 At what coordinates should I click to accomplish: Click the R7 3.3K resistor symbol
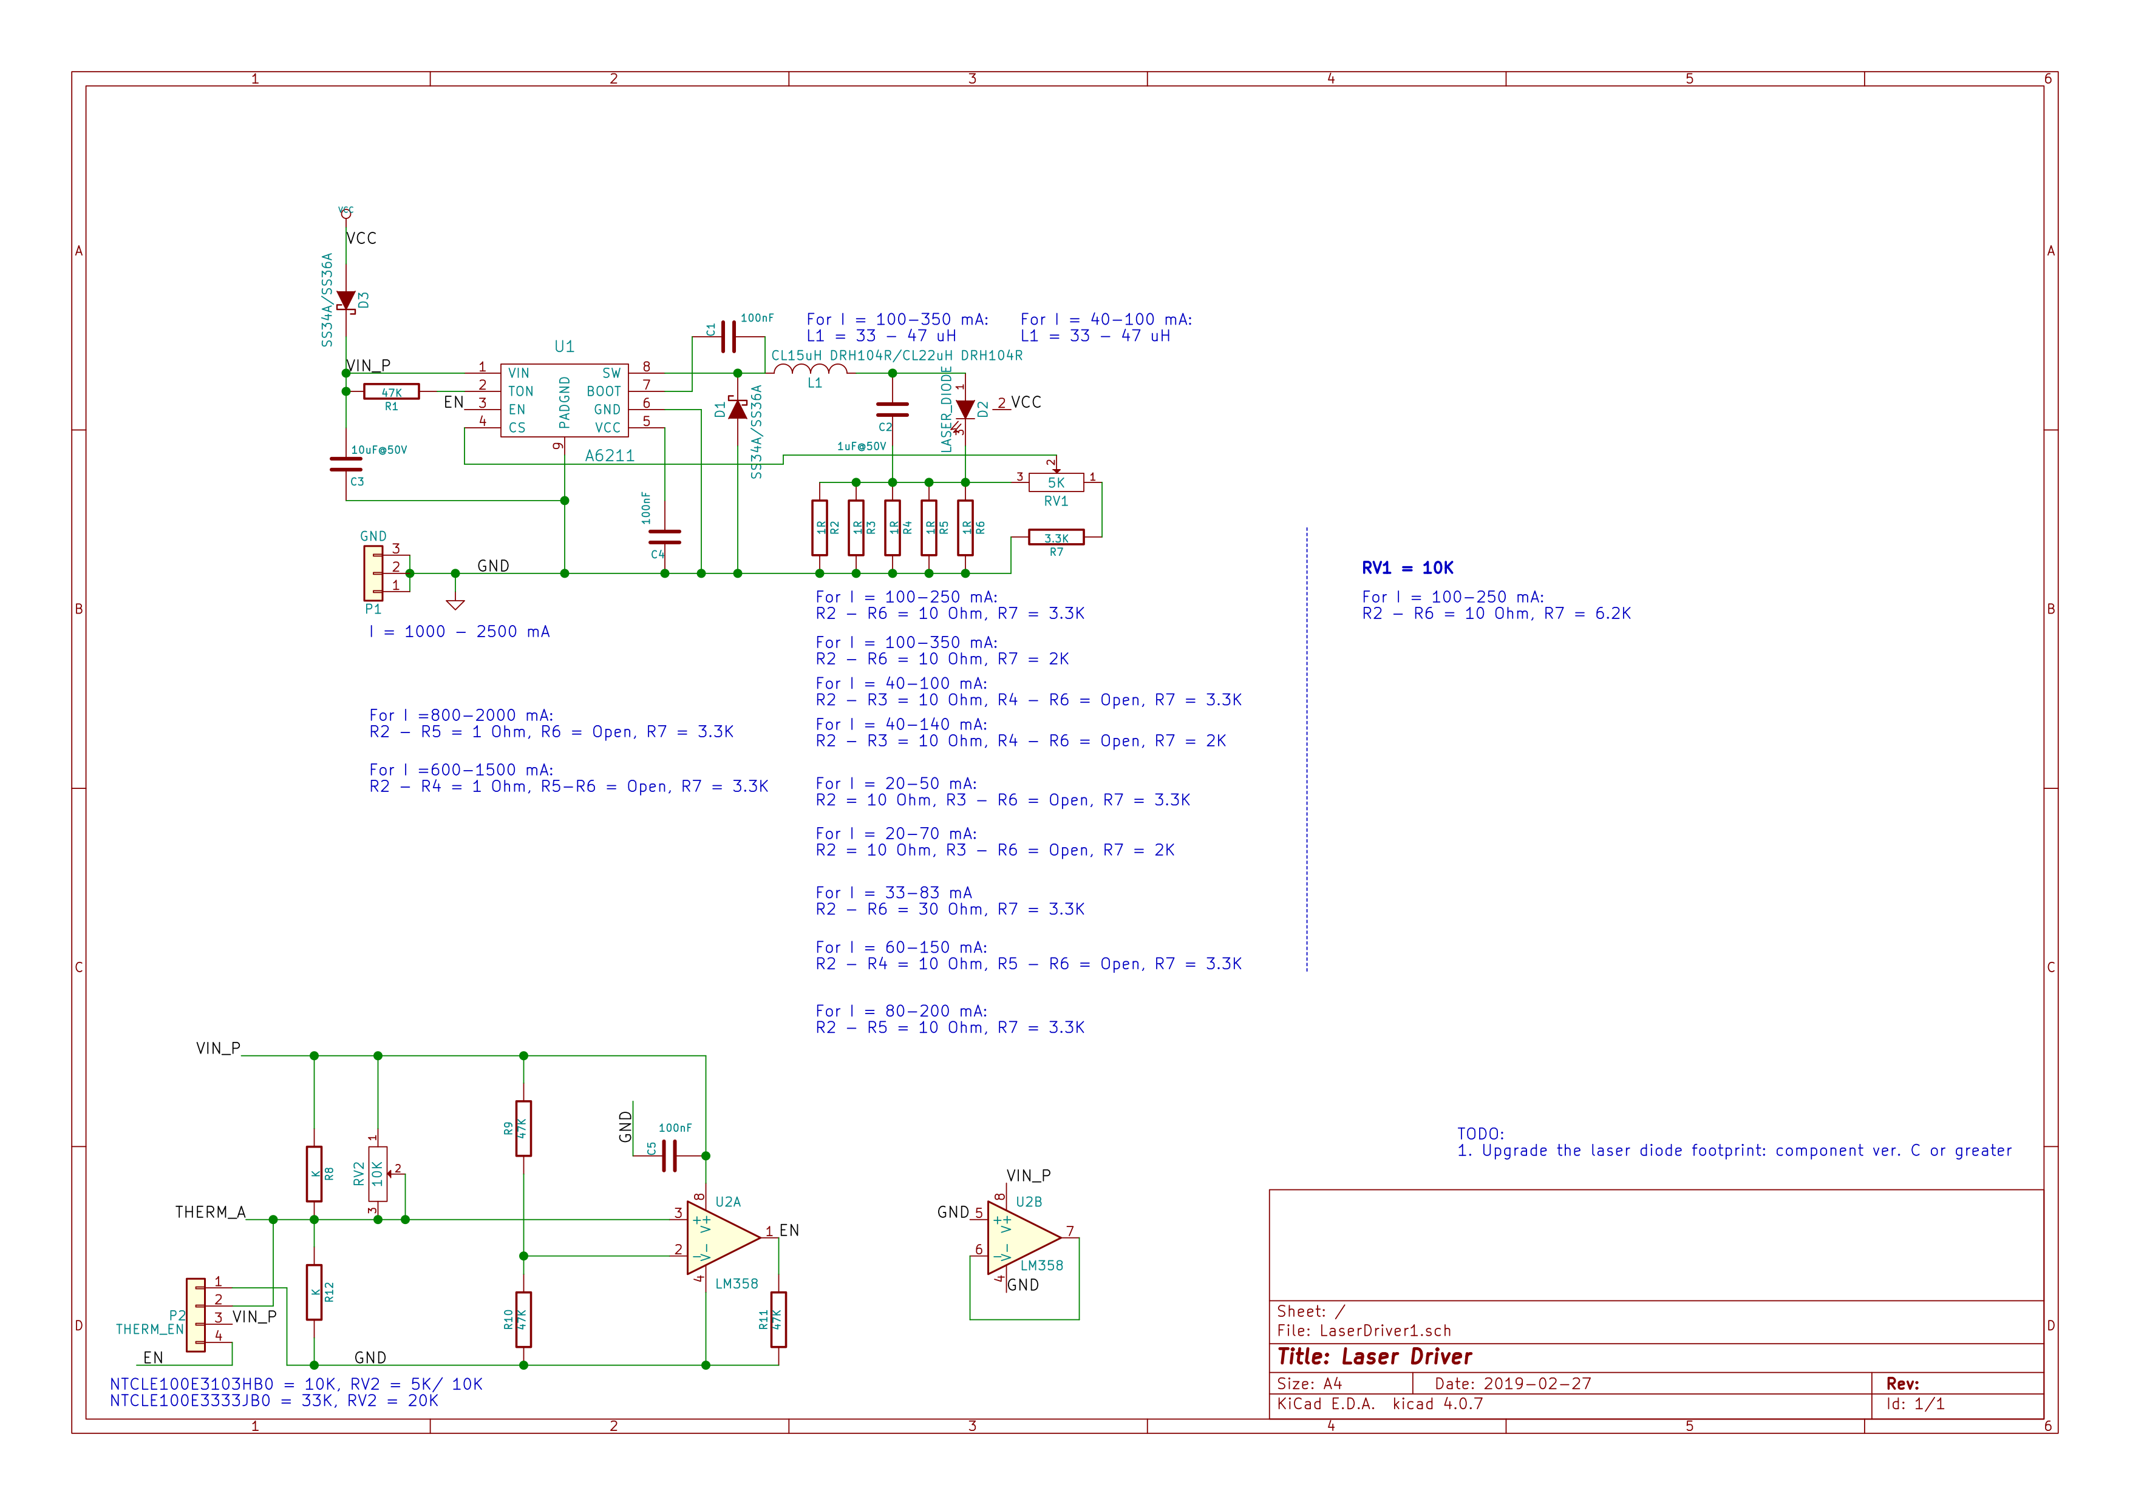click(1056, 537)
